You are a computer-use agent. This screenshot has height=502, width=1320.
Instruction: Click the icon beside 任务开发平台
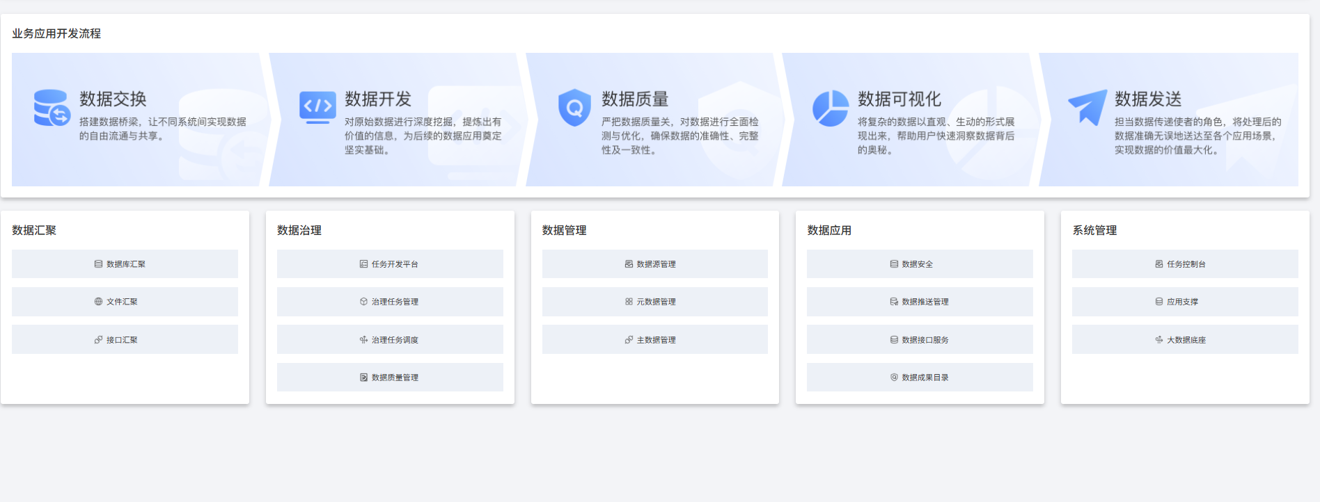click(x=363, y=264)
